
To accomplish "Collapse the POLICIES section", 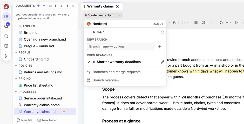I will click(x=16, y=66).
